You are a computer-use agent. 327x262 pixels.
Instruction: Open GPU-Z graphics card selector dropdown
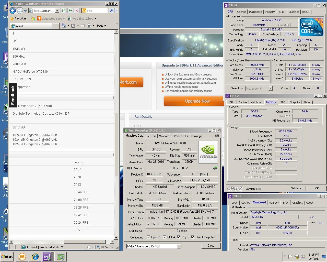coord(179,246)
